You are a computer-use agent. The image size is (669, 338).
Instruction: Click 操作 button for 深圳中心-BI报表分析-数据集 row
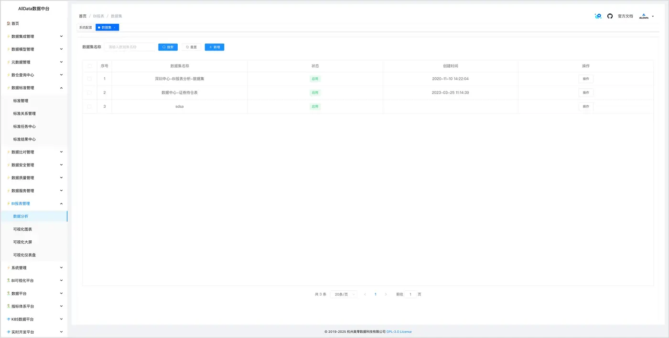586,79
